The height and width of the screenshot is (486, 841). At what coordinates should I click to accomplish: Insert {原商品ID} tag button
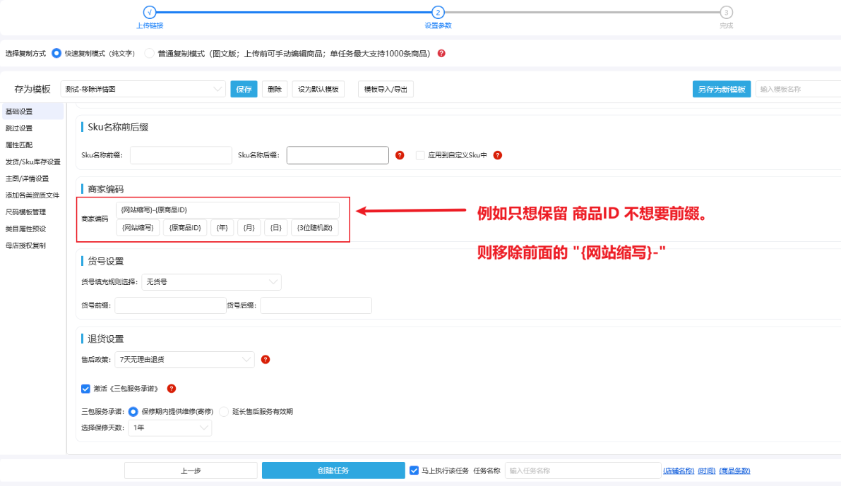[185, 228]
